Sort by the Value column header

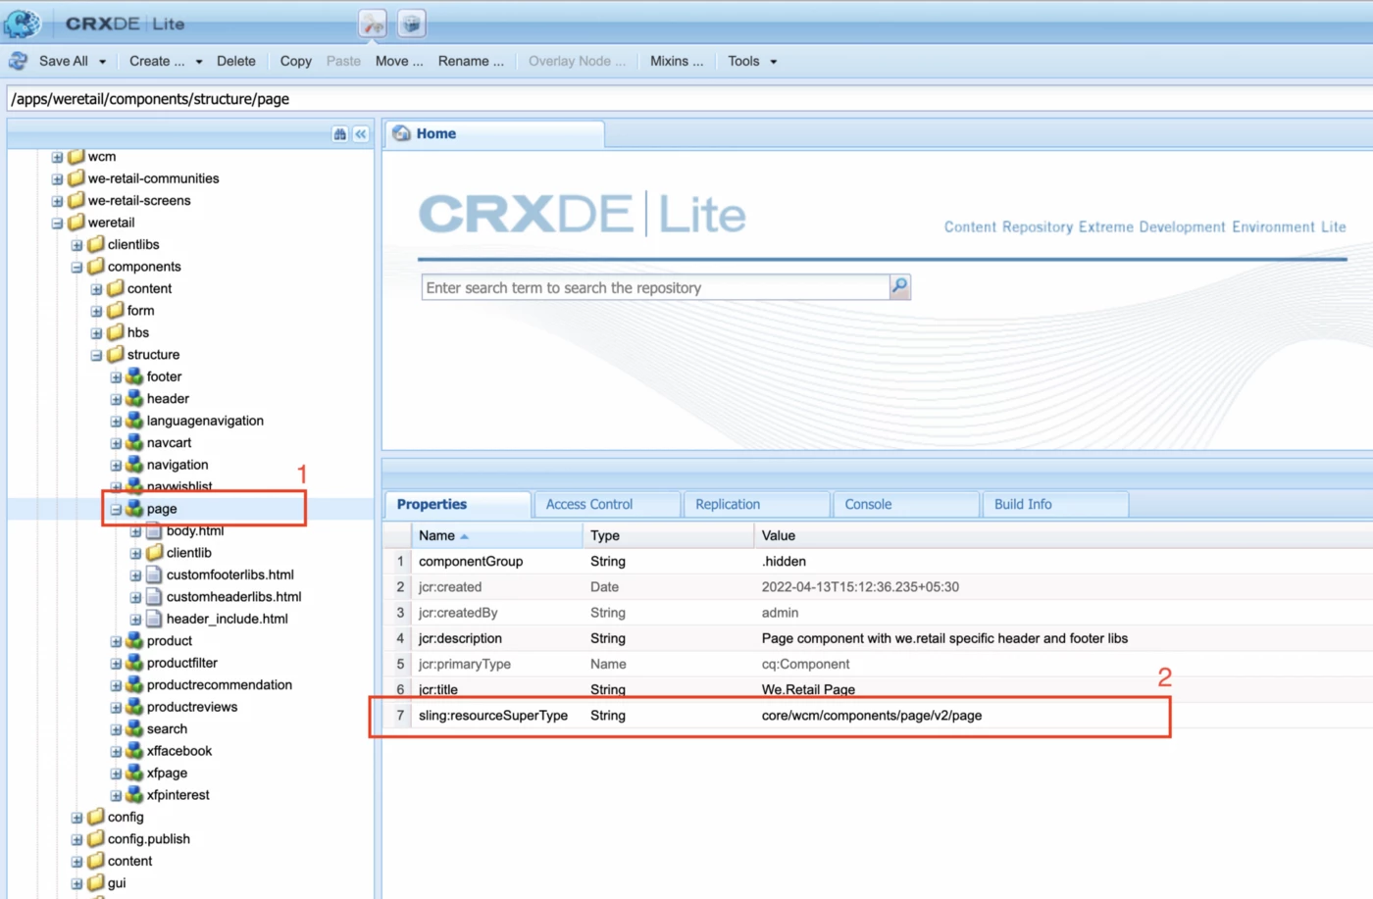pos(1063,535)
